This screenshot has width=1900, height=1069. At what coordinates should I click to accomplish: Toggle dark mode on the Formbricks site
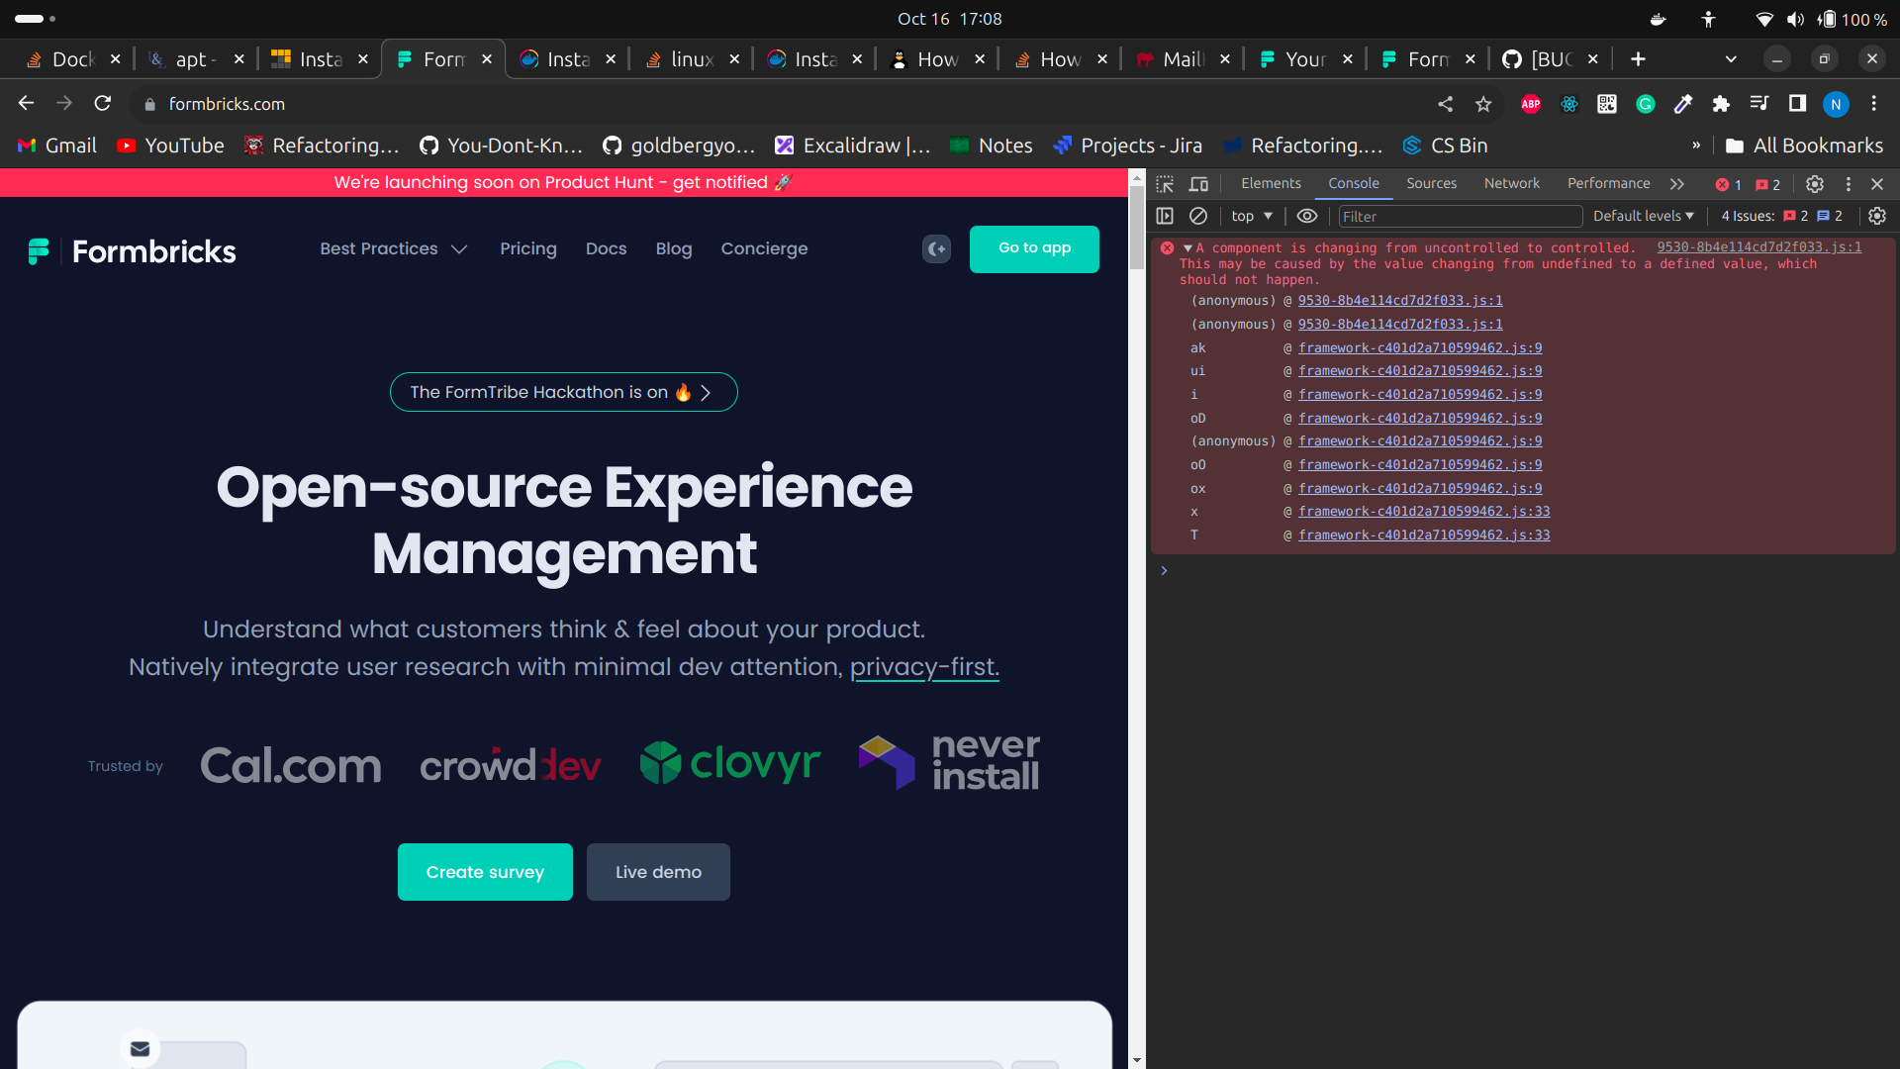(936, 249)
